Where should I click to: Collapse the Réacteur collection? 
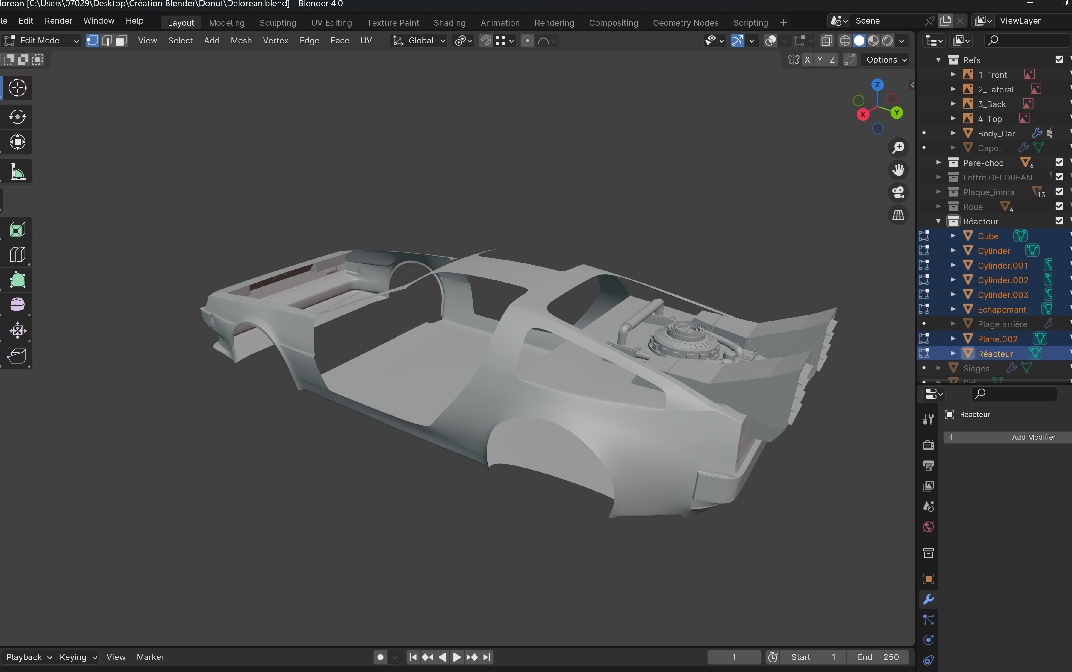tap(938, 221)
